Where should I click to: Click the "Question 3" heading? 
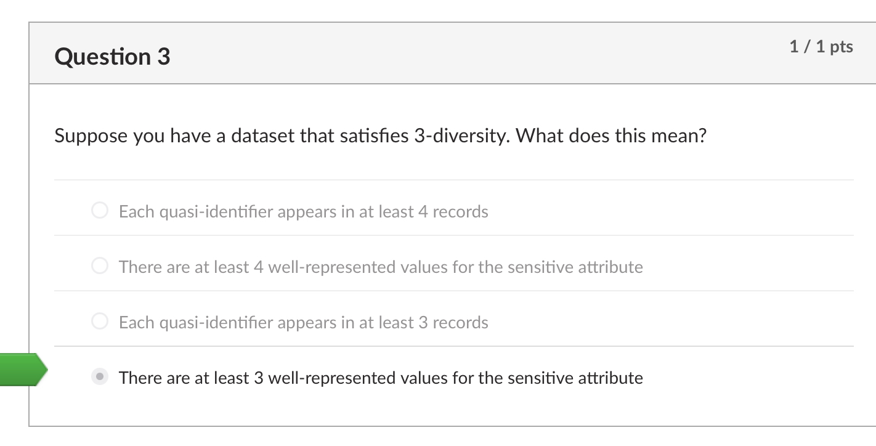point(111,56)
